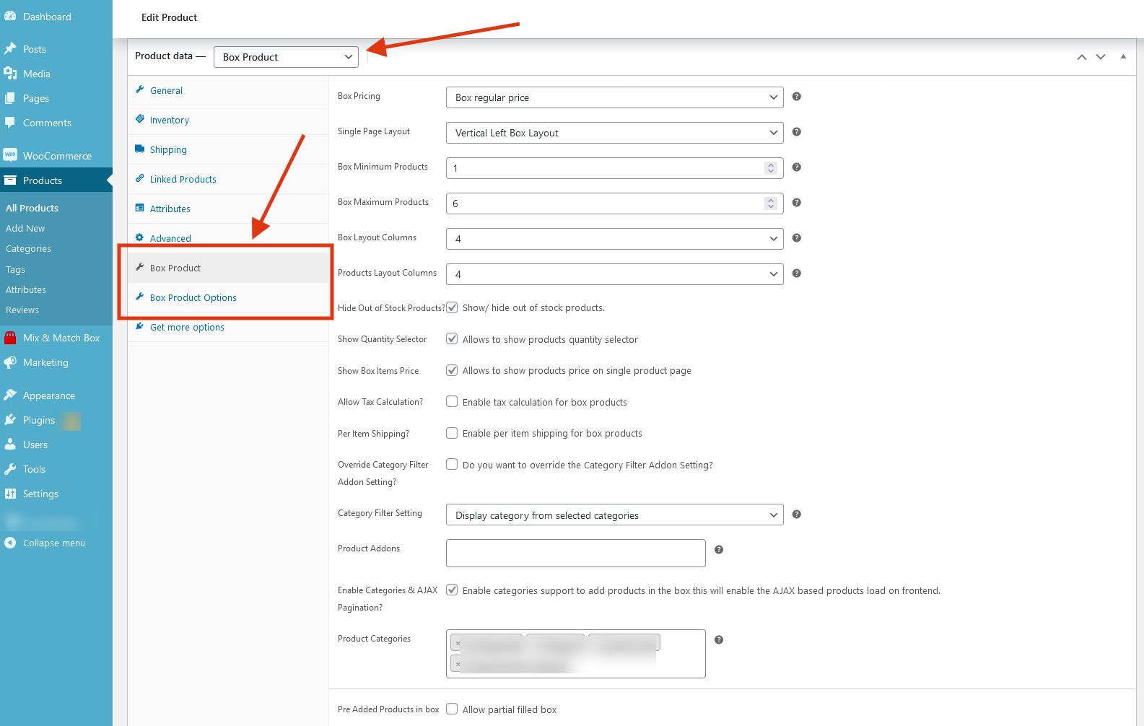This screenshot has width=1144, height=726.
Task: Click the Get more options link
Action: click(228, 327)
